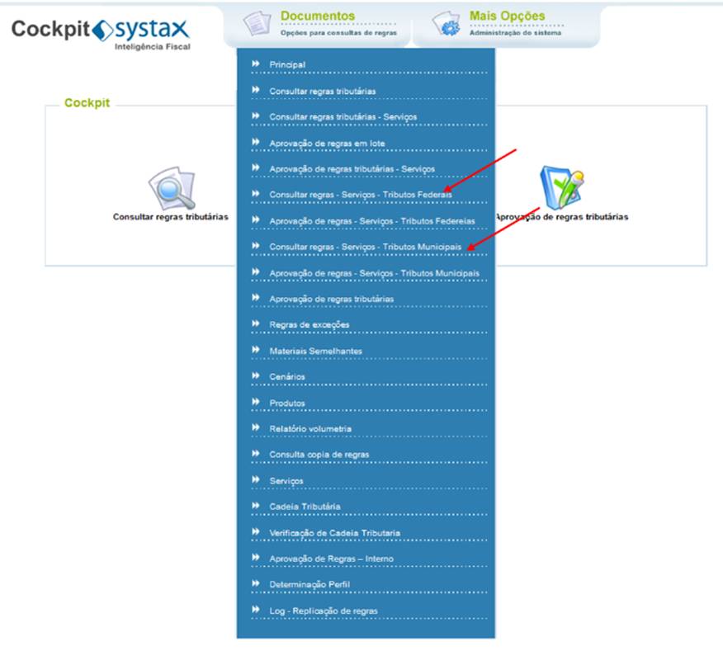This screenshot has width=723, height=651.
Task: Select Cenários menu entry
Action: pos(287,377)
